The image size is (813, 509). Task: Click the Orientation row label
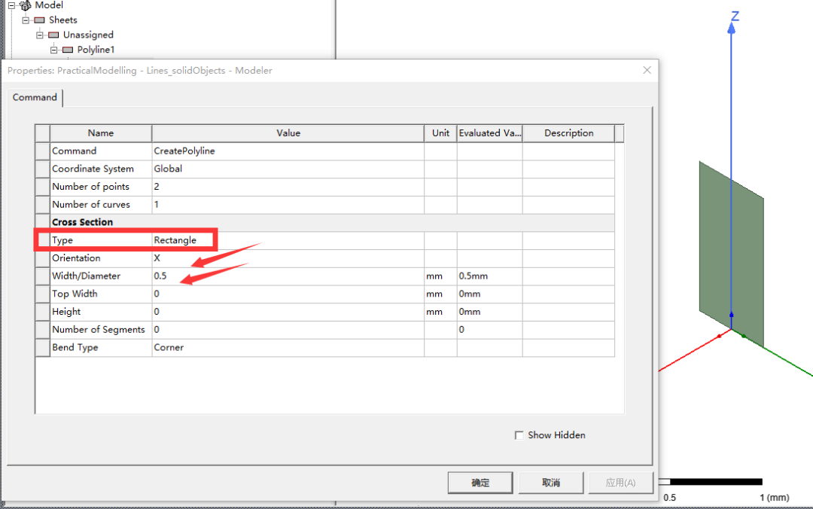(x=101, y=258)
